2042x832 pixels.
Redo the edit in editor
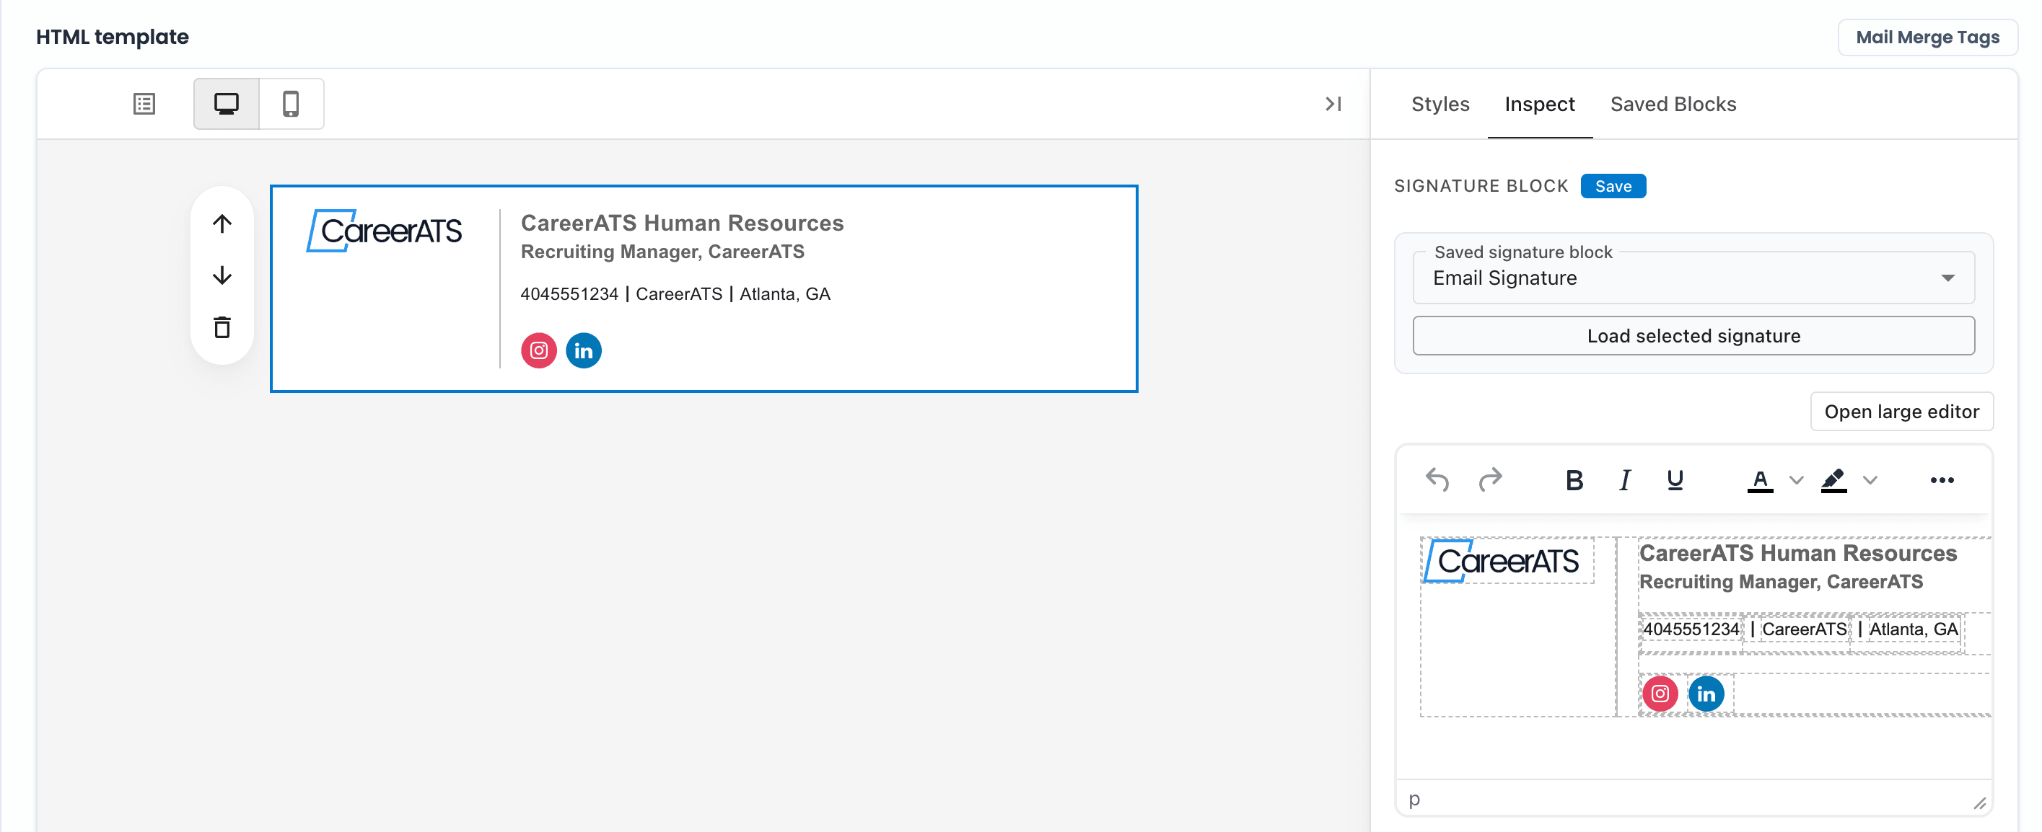click(x=1490, y=479)
